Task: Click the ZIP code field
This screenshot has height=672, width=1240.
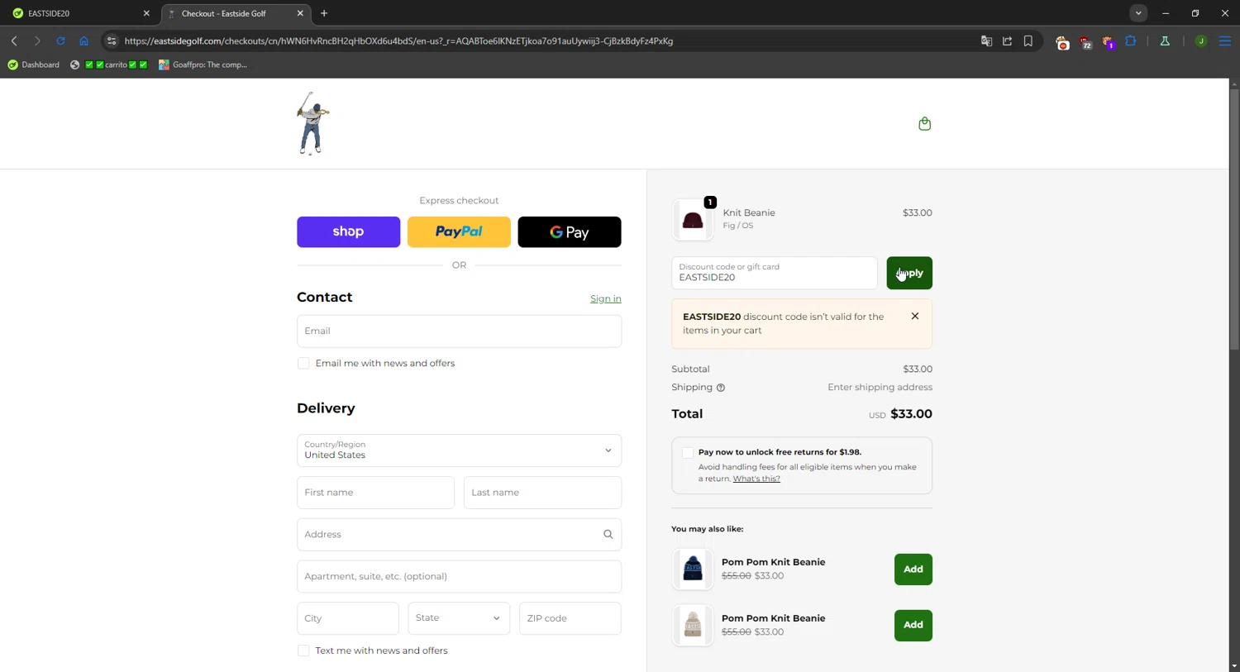Action: pos(570,618)
